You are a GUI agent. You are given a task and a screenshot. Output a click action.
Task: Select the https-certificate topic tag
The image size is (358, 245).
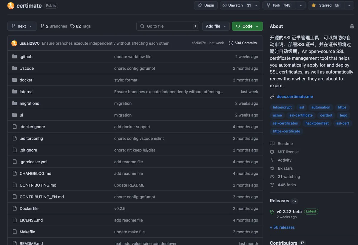[286, 131]
